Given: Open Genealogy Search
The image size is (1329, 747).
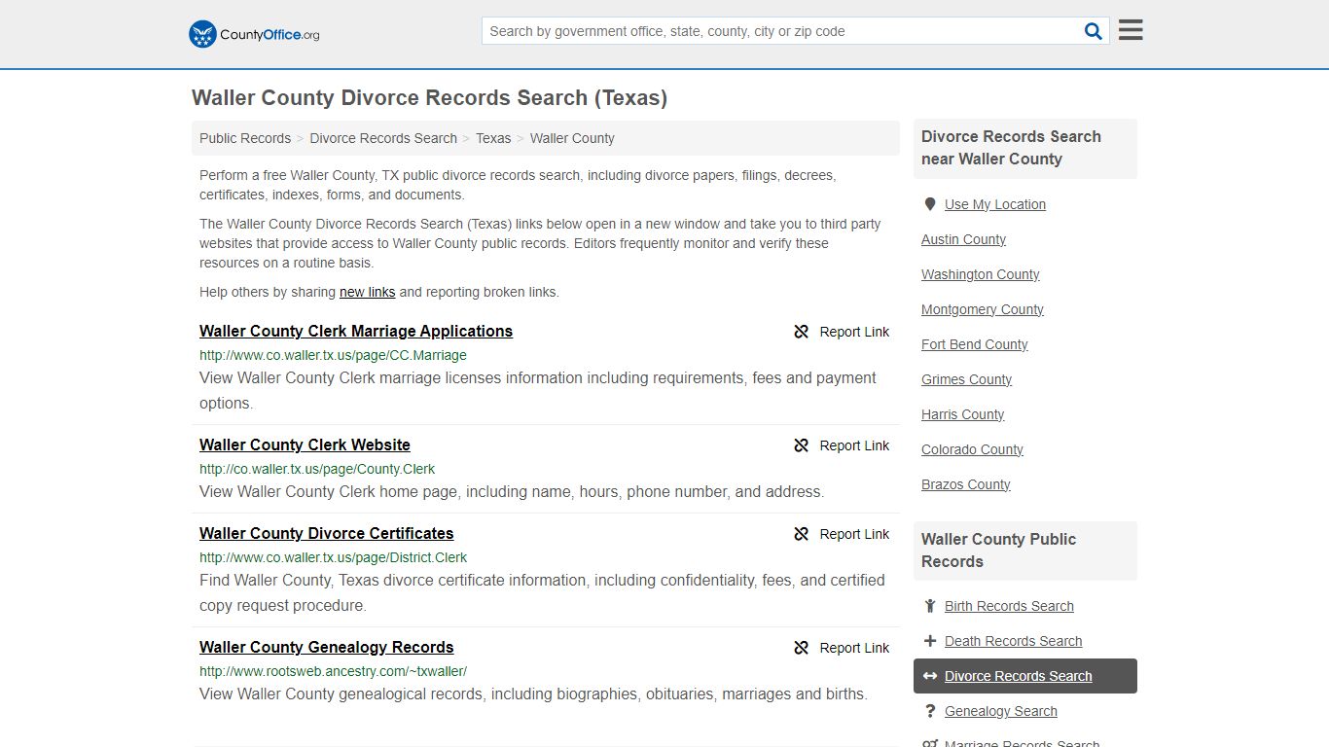Looking at the screenshot, I should click(1000, 711).
